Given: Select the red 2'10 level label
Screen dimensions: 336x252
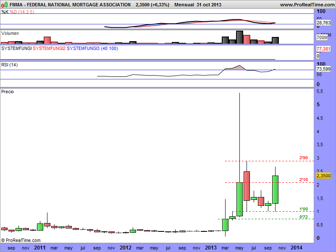Looking at the screenshot, I should click(x=303, y=180).
